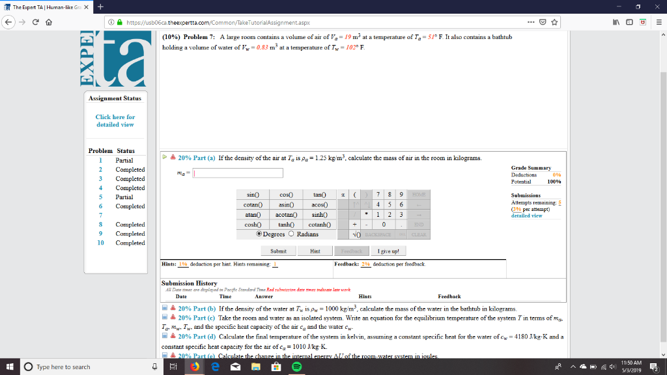Select the acotan() function key

pos(287,214)
